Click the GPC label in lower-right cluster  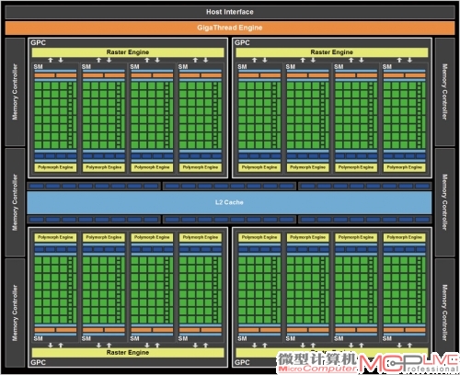[242, 362]
